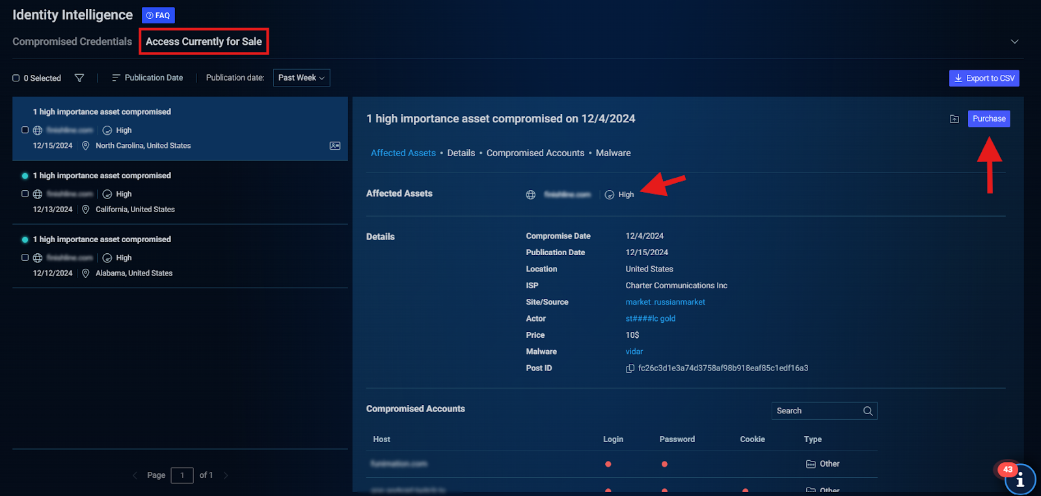Copy the Post ID using copy icon

pyautogui.click(x=630, y=368)
